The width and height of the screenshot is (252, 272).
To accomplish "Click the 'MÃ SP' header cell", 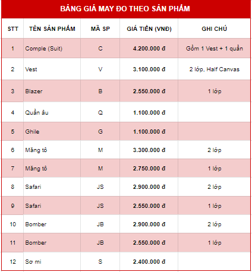I will pyautogui.click(x=100, y=29).
